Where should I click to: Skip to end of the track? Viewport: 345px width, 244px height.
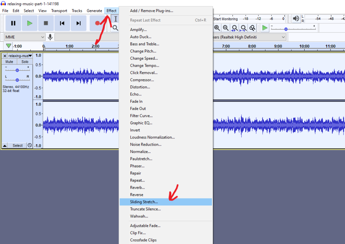(79, 23)
